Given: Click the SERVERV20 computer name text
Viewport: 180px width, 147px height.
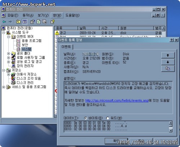Looking at the screenshot, I should pos(91,72).
